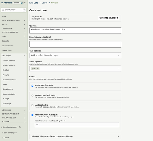The width and height of the screenshot is (153, 141).
Task: Uncheck Must answer from data
Action: (x=32, y=86)
